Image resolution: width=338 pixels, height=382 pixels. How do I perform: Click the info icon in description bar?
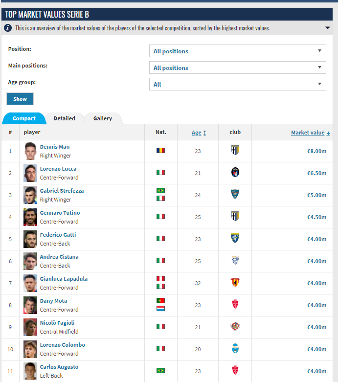tap(8, 28)
